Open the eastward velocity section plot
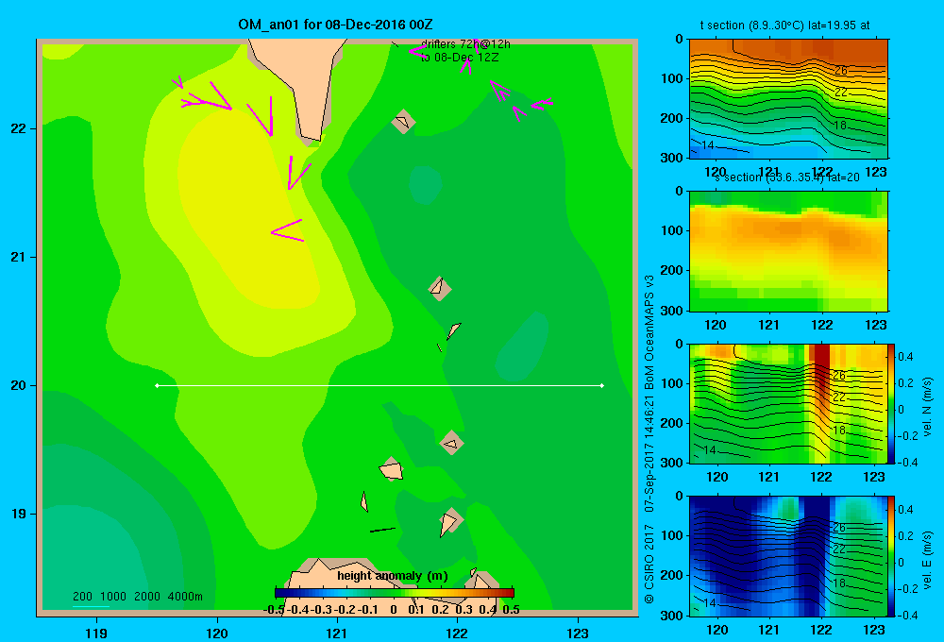 (788, 556)
